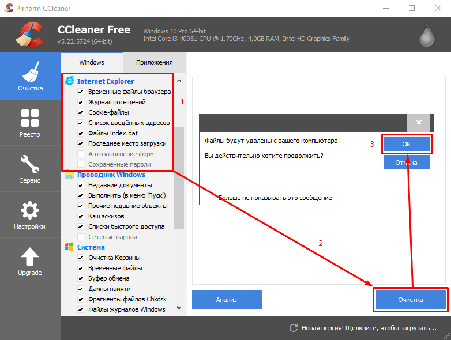
Task: Select the Проводник Windows group header
Action: (x=111, y=175)
